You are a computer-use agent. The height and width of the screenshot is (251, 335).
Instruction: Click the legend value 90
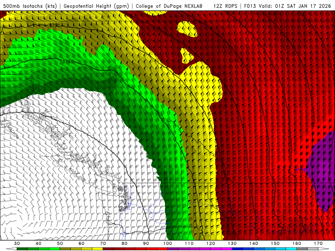pyautogui.click(x=146, y=243)
